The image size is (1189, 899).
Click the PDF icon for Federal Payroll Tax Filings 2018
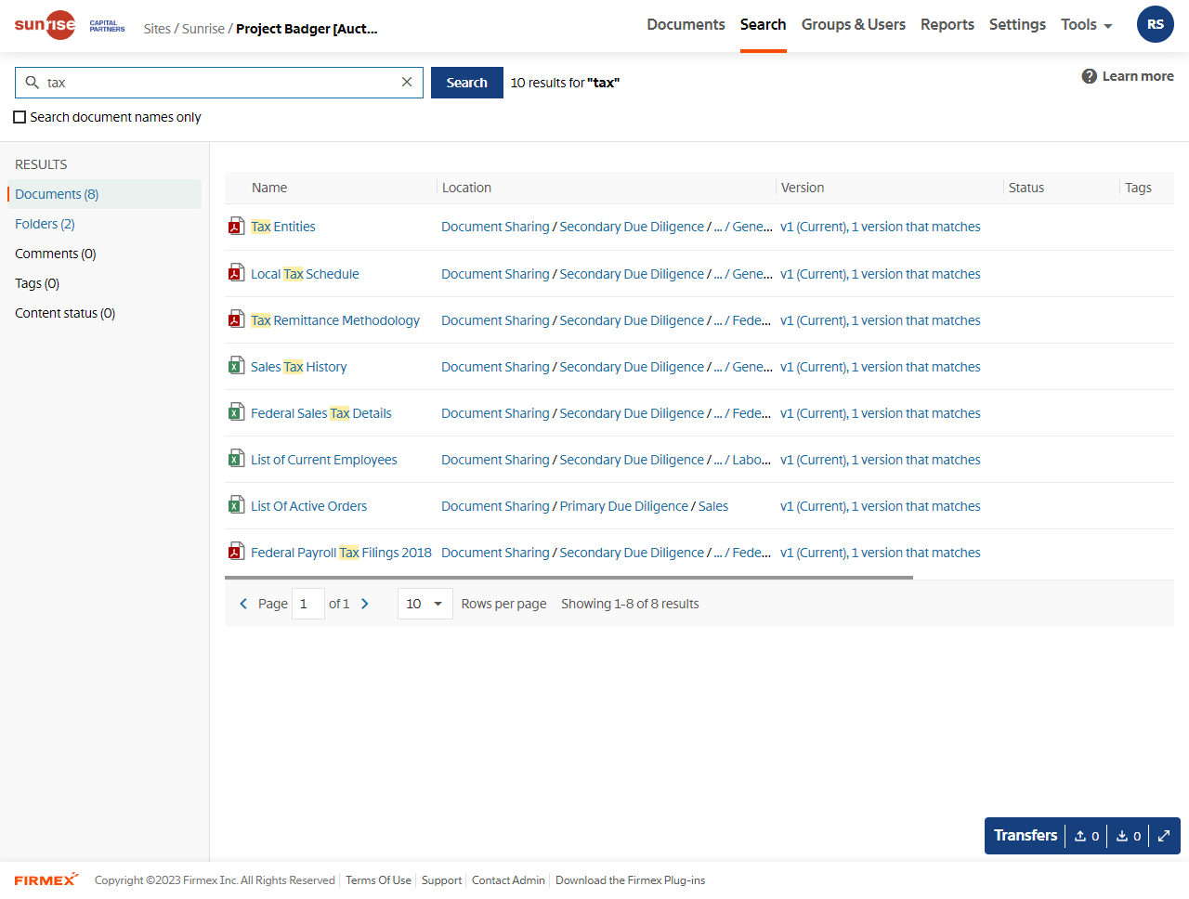click(x=236, y=552)
